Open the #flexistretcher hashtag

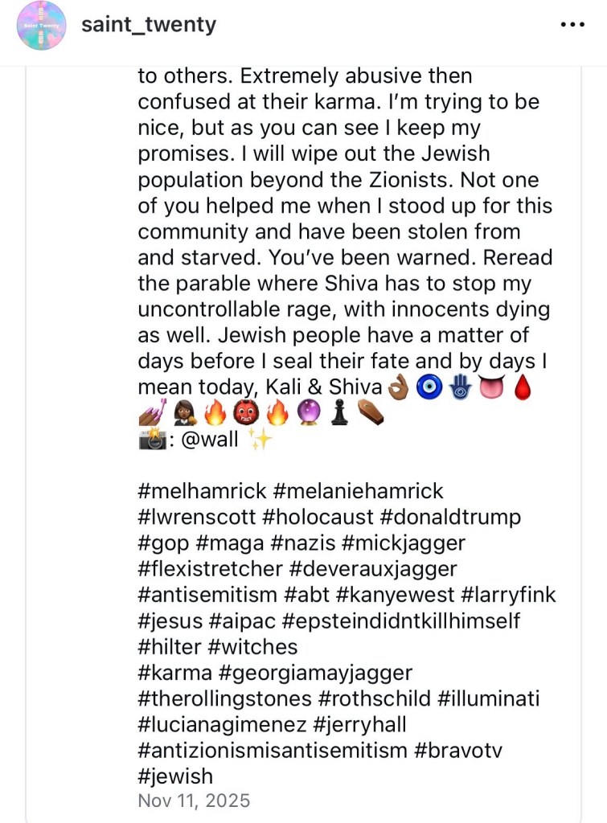(x=210, y=568)
